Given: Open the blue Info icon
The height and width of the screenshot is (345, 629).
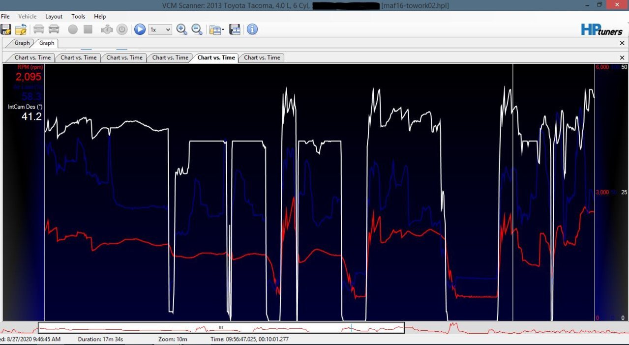Looking at the screenshot, I should coord(252,29).
